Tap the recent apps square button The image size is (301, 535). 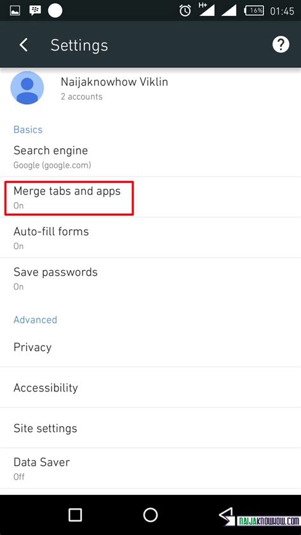point(75,515)
